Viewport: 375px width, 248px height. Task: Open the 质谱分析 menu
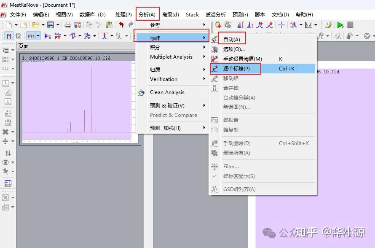[x=216, y=14]
